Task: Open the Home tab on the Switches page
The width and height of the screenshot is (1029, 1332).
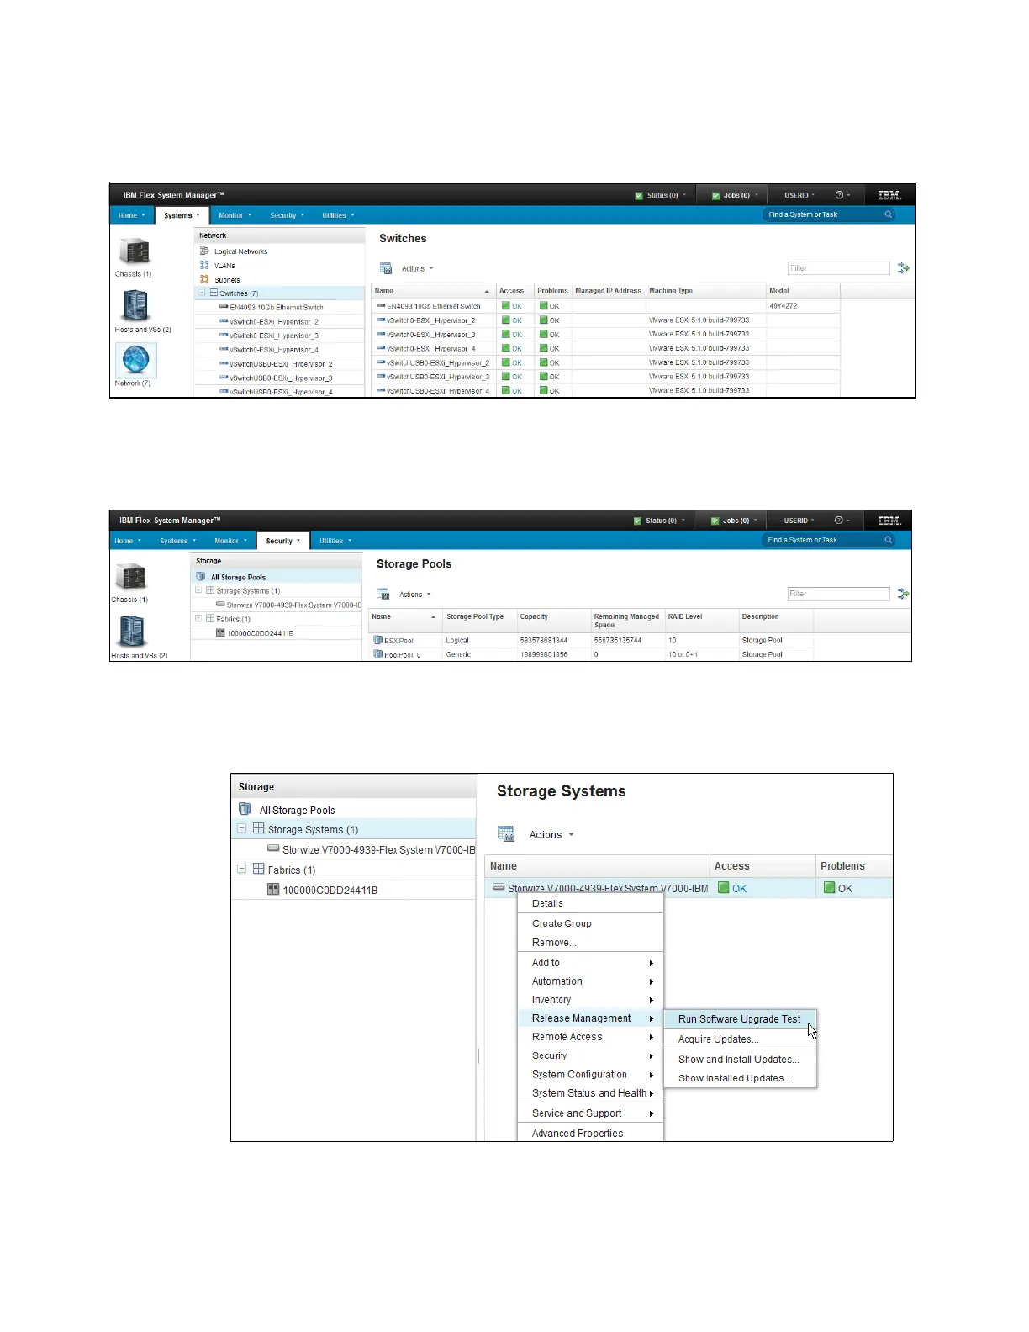Action: click(x=131, y=215)
